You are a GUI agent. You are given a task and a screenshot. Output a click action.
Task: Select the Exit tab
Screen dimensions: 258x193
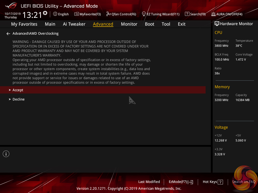click(x=182, y=24)
